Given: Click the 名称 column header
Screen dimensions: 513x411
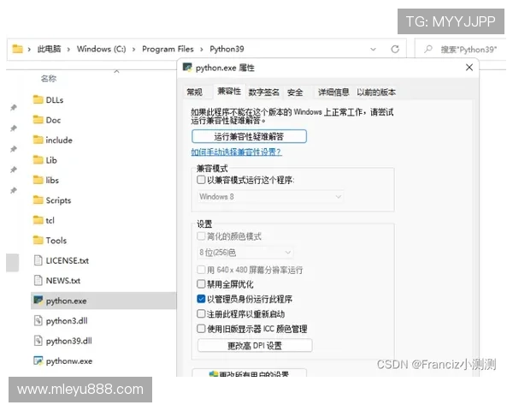Looking at the screenshot, I should [x=49, y=79].
